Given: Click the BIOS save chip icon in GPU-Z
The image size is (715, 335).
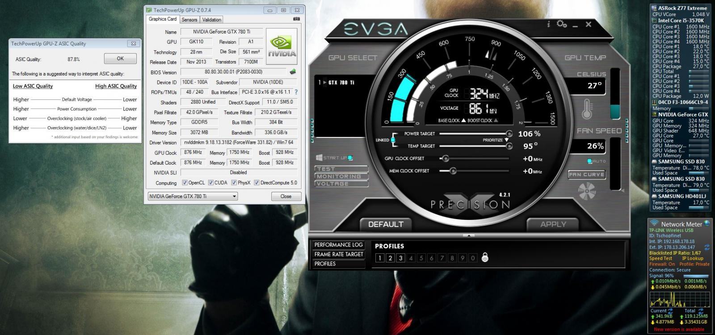Looking at the screenshot, I should 293,71.
